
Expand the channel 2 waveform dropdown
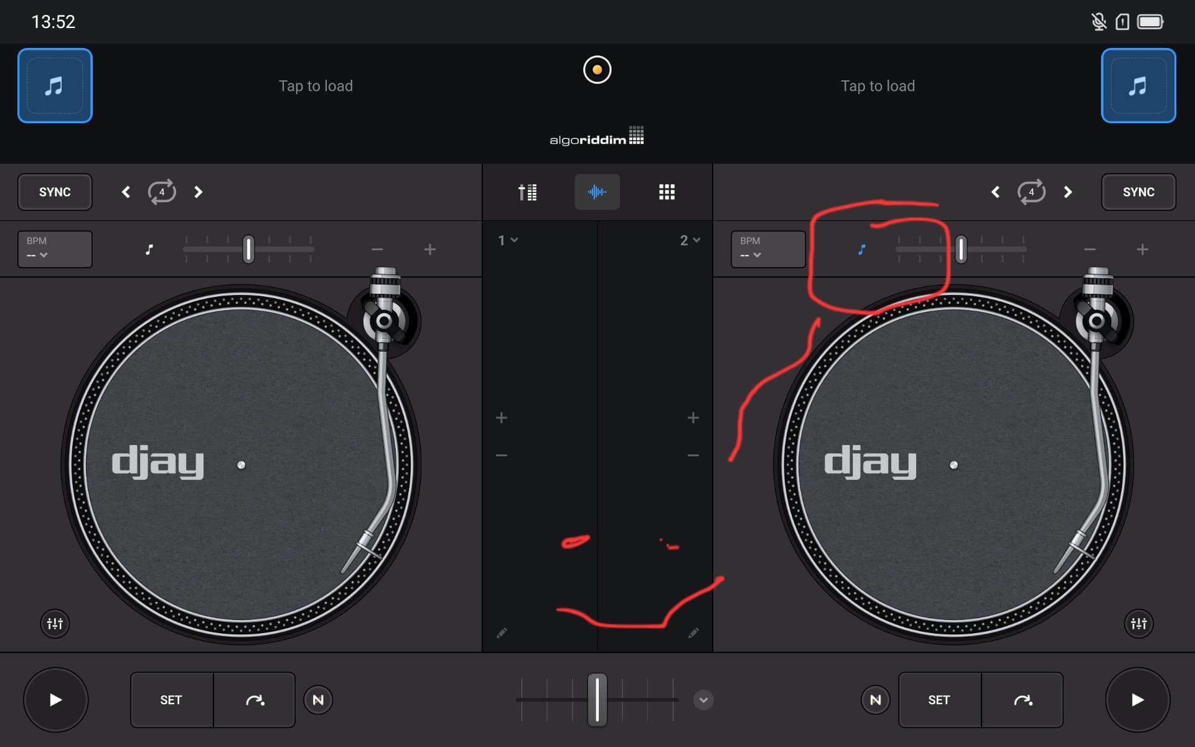[x=690, y=240]
